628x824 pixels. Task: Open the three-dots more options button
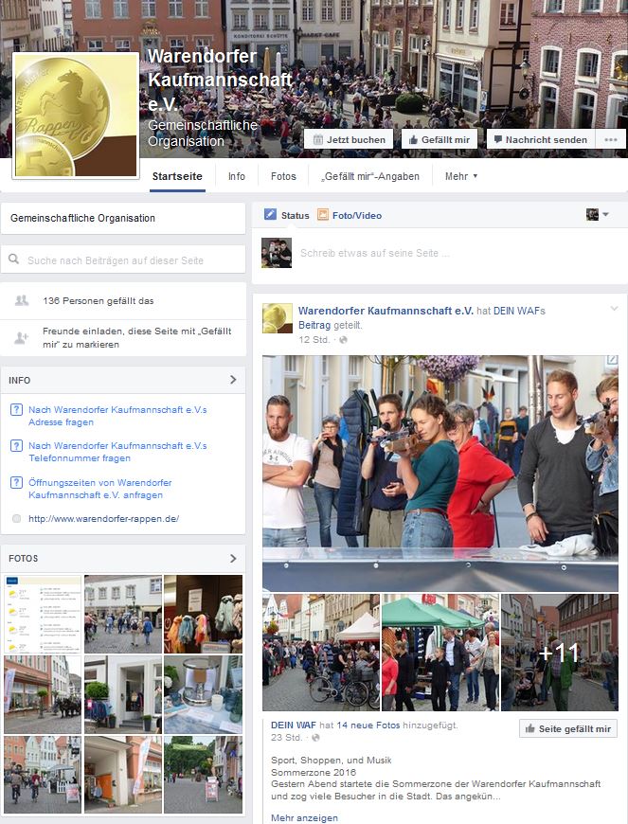(x=611, y=139)
